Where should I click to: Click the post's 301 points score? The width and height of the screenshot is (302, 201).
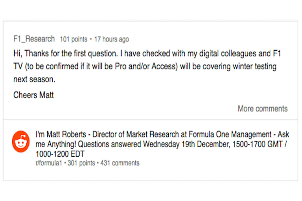tap(81, 163)
